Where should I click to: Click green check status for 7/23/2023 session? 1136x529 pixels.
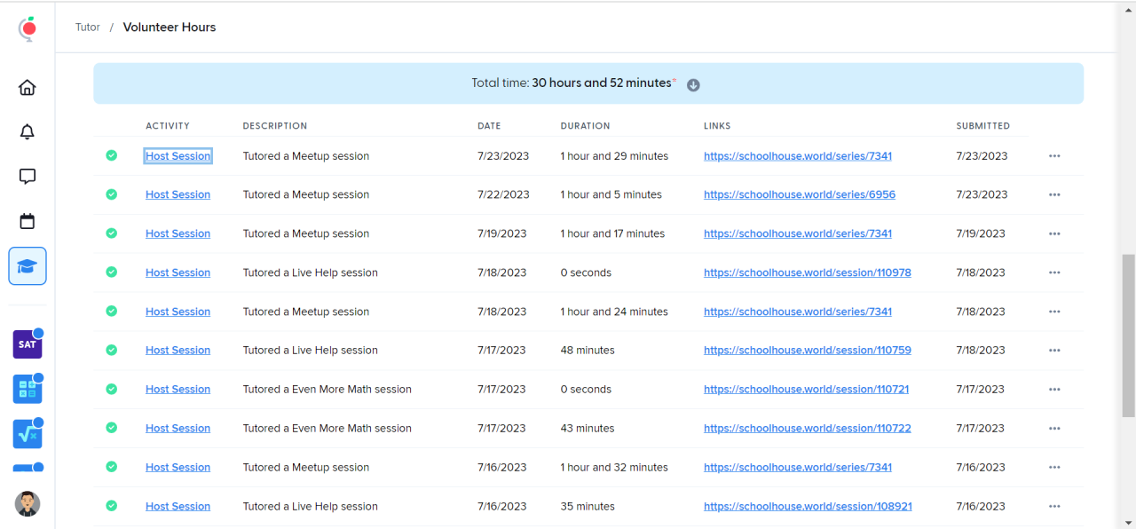click(111, 155)
